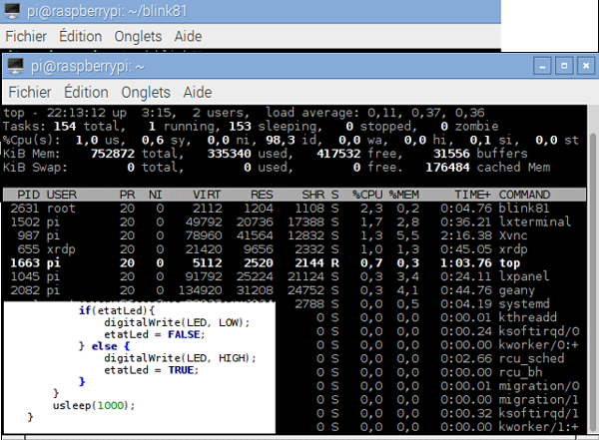This screenshot has width=599, height=440.
Task: Open Fichier menu in the blink81 window
Action: pyautogui.click(x=26, y=36)
